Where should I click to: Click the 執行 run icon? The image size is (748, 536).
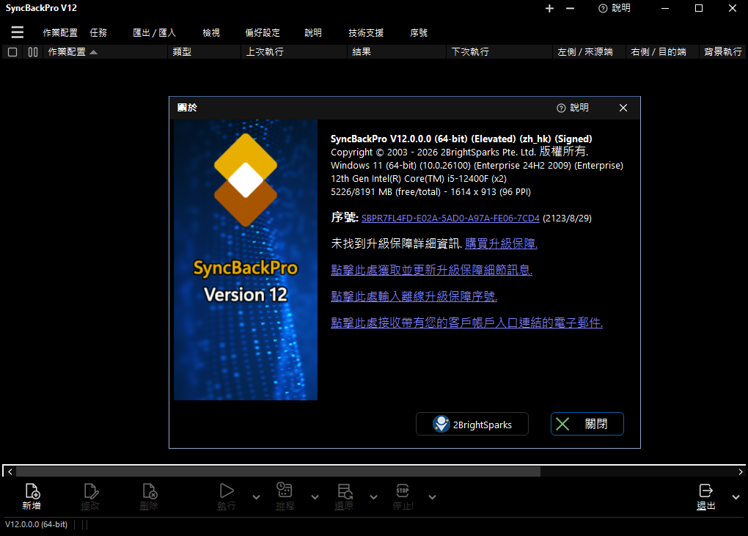[227, 496]
